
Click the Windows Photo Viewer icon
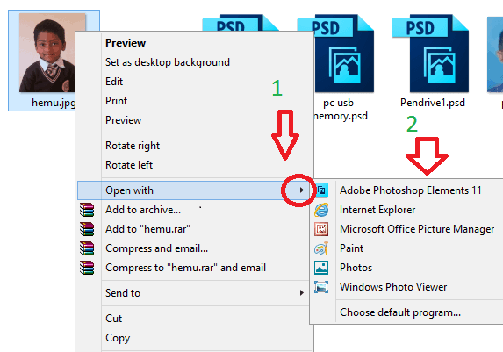tap(321, 287)
